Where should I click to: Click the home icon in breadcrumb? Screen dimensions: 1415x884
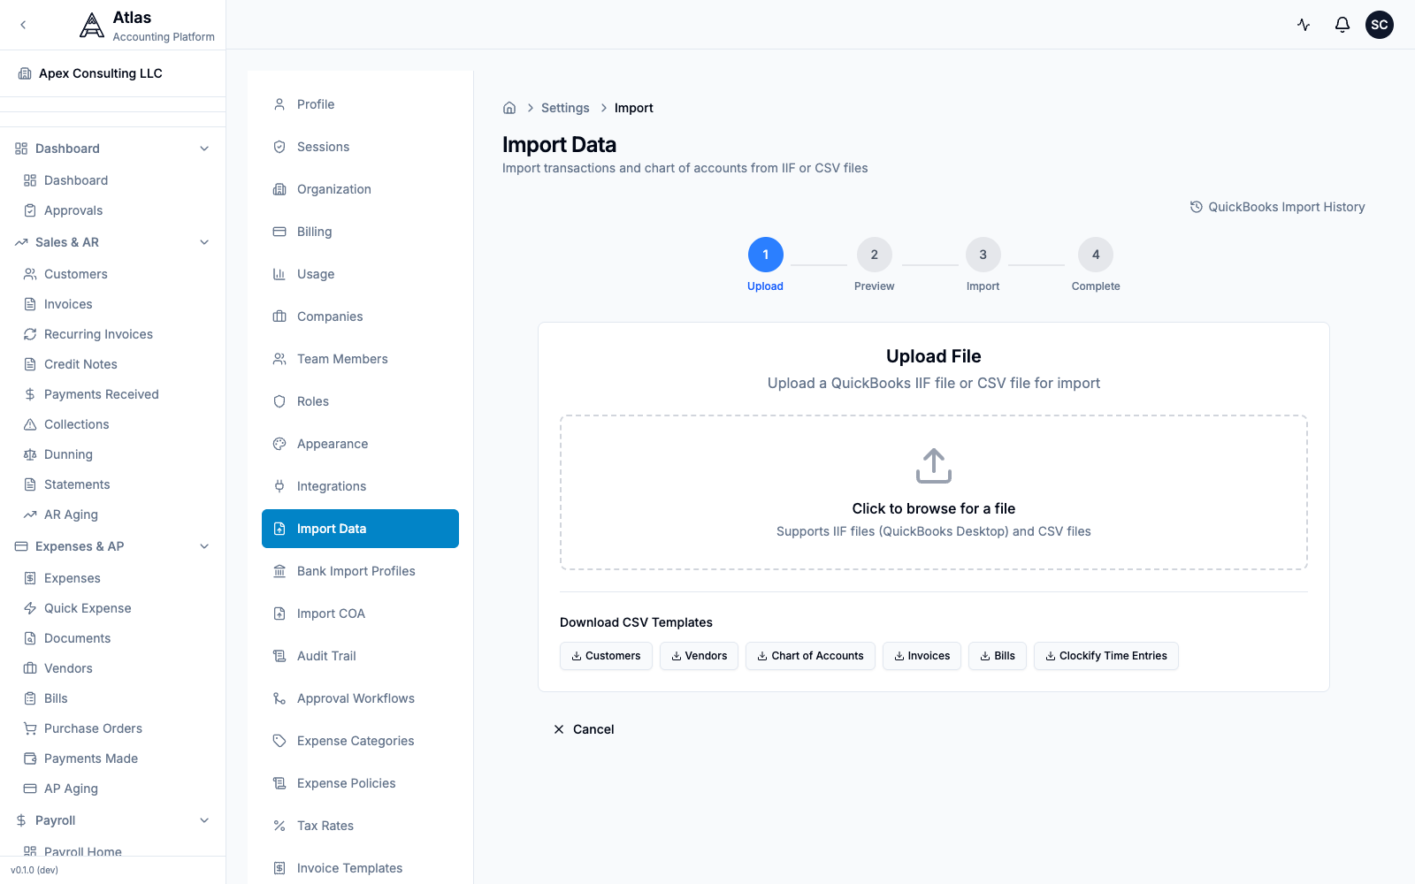509,108
